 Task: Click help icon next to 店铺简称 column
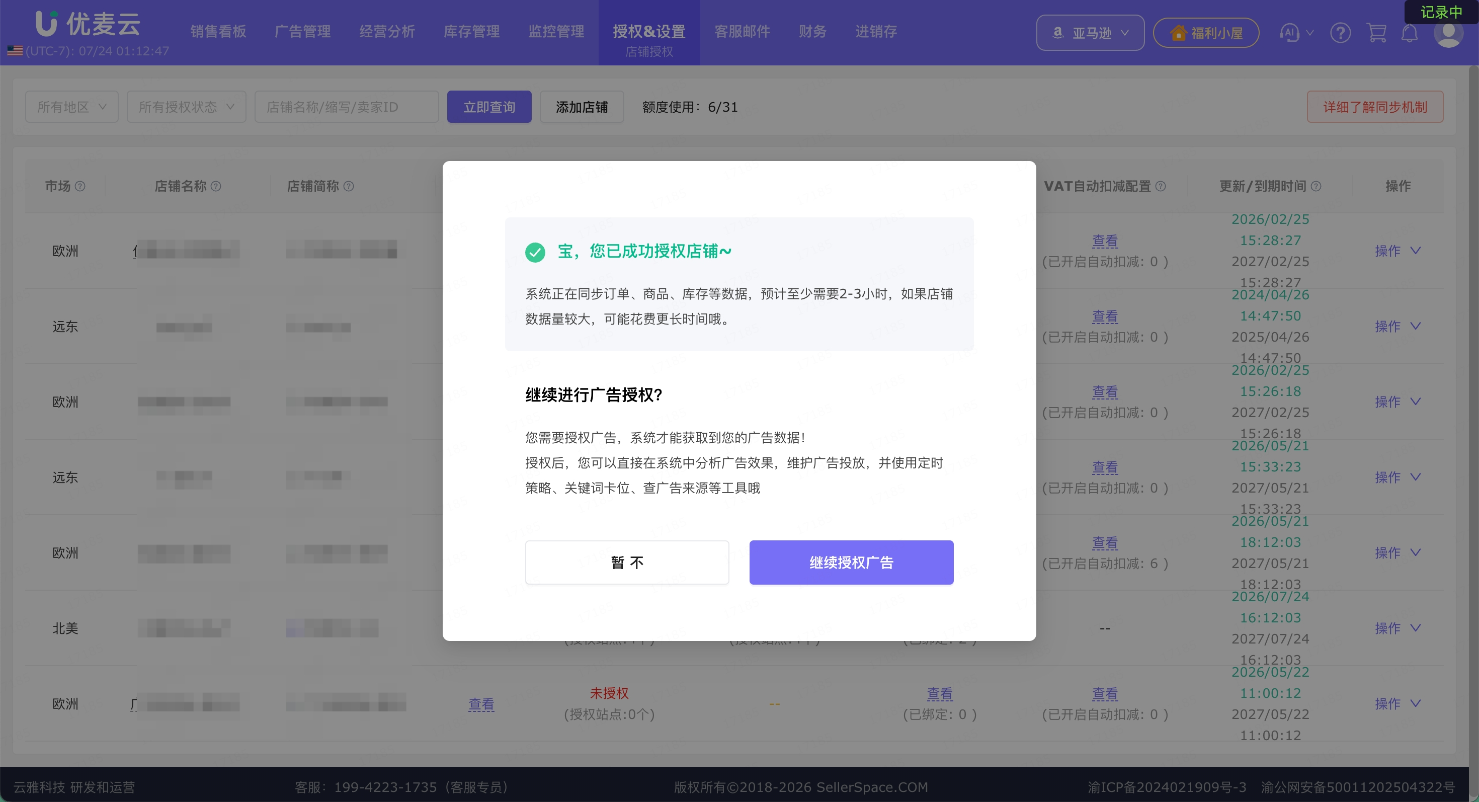349,186
